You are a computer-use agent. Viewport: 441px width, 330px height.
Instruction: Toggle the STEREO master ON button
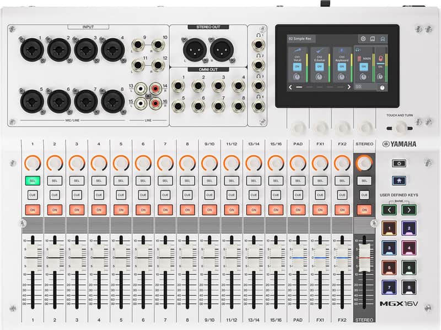[364, 210]
